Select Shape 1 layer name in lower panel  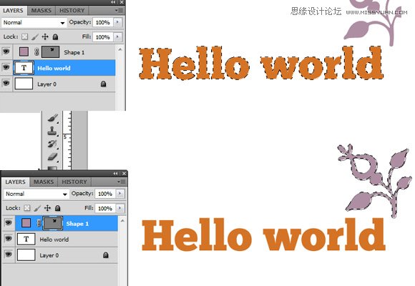pyautogui.click(x=77, y=224)
